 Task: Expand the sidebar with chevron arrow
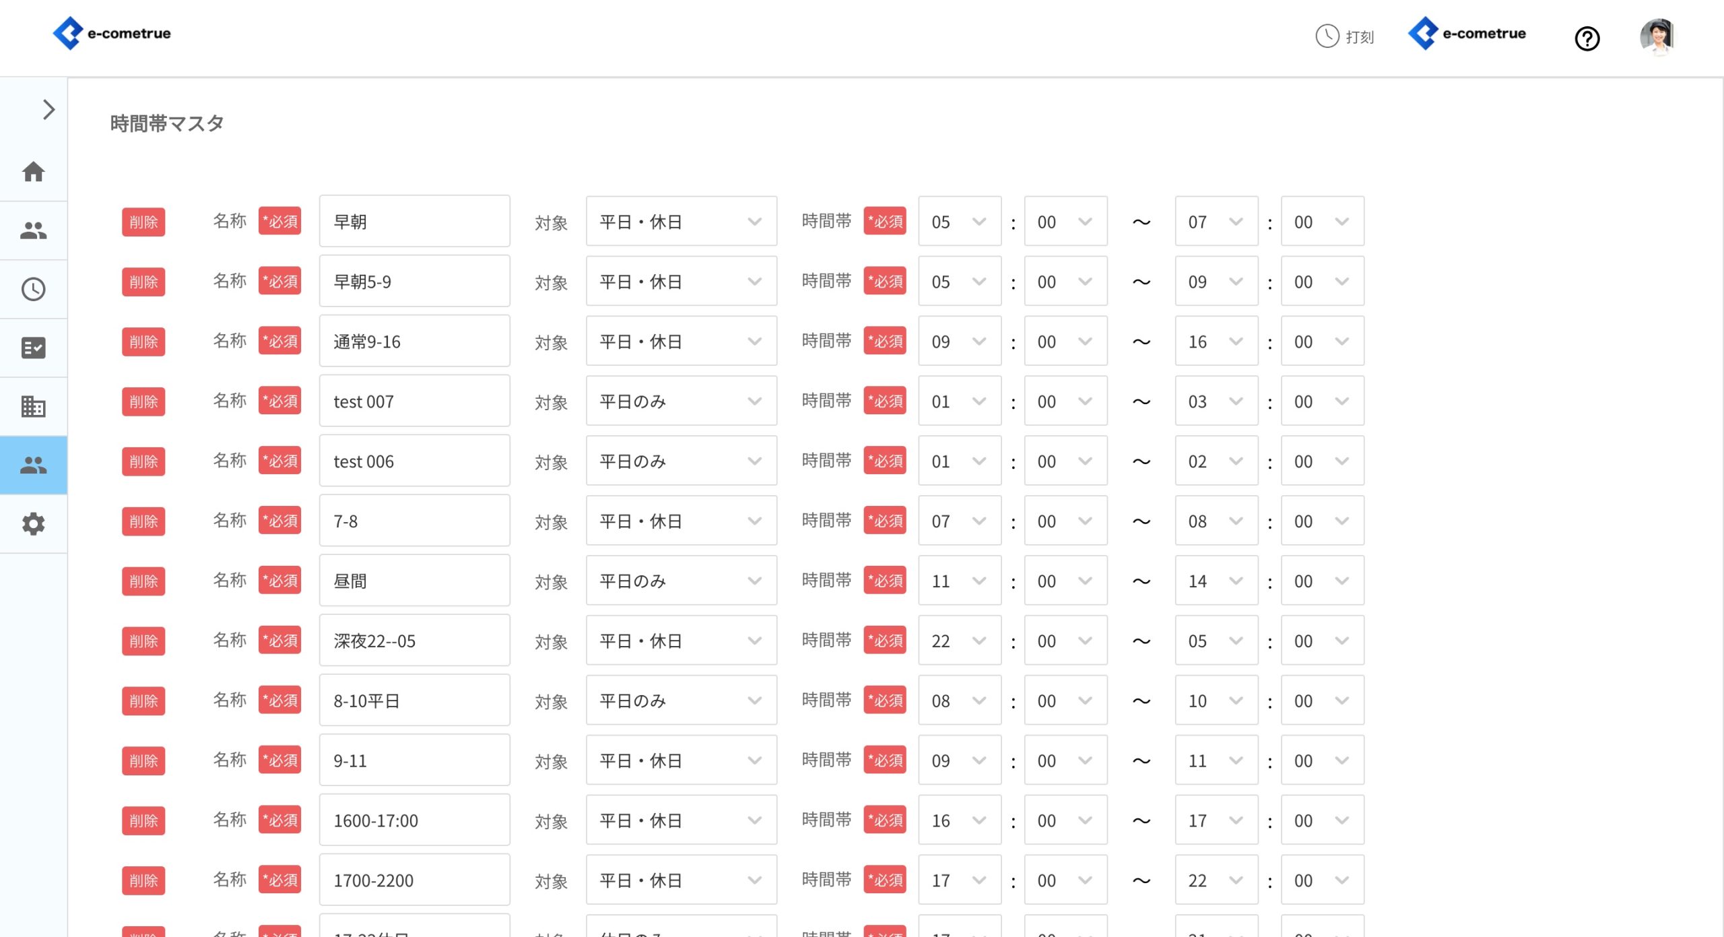point(48,110)
